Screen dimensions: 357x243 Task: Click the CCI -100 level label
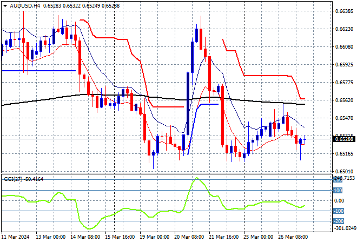[337, 211]
